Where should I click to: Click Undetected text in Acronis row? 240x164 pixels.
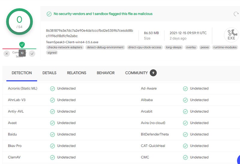[66, 88]
